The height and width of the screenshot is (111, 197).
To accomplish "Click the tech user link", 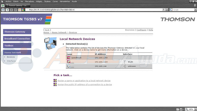I will point(47,30).
